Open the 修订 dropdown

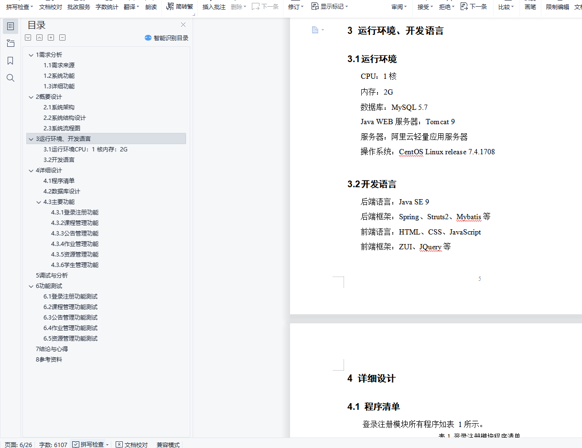(x=296, y=7)
